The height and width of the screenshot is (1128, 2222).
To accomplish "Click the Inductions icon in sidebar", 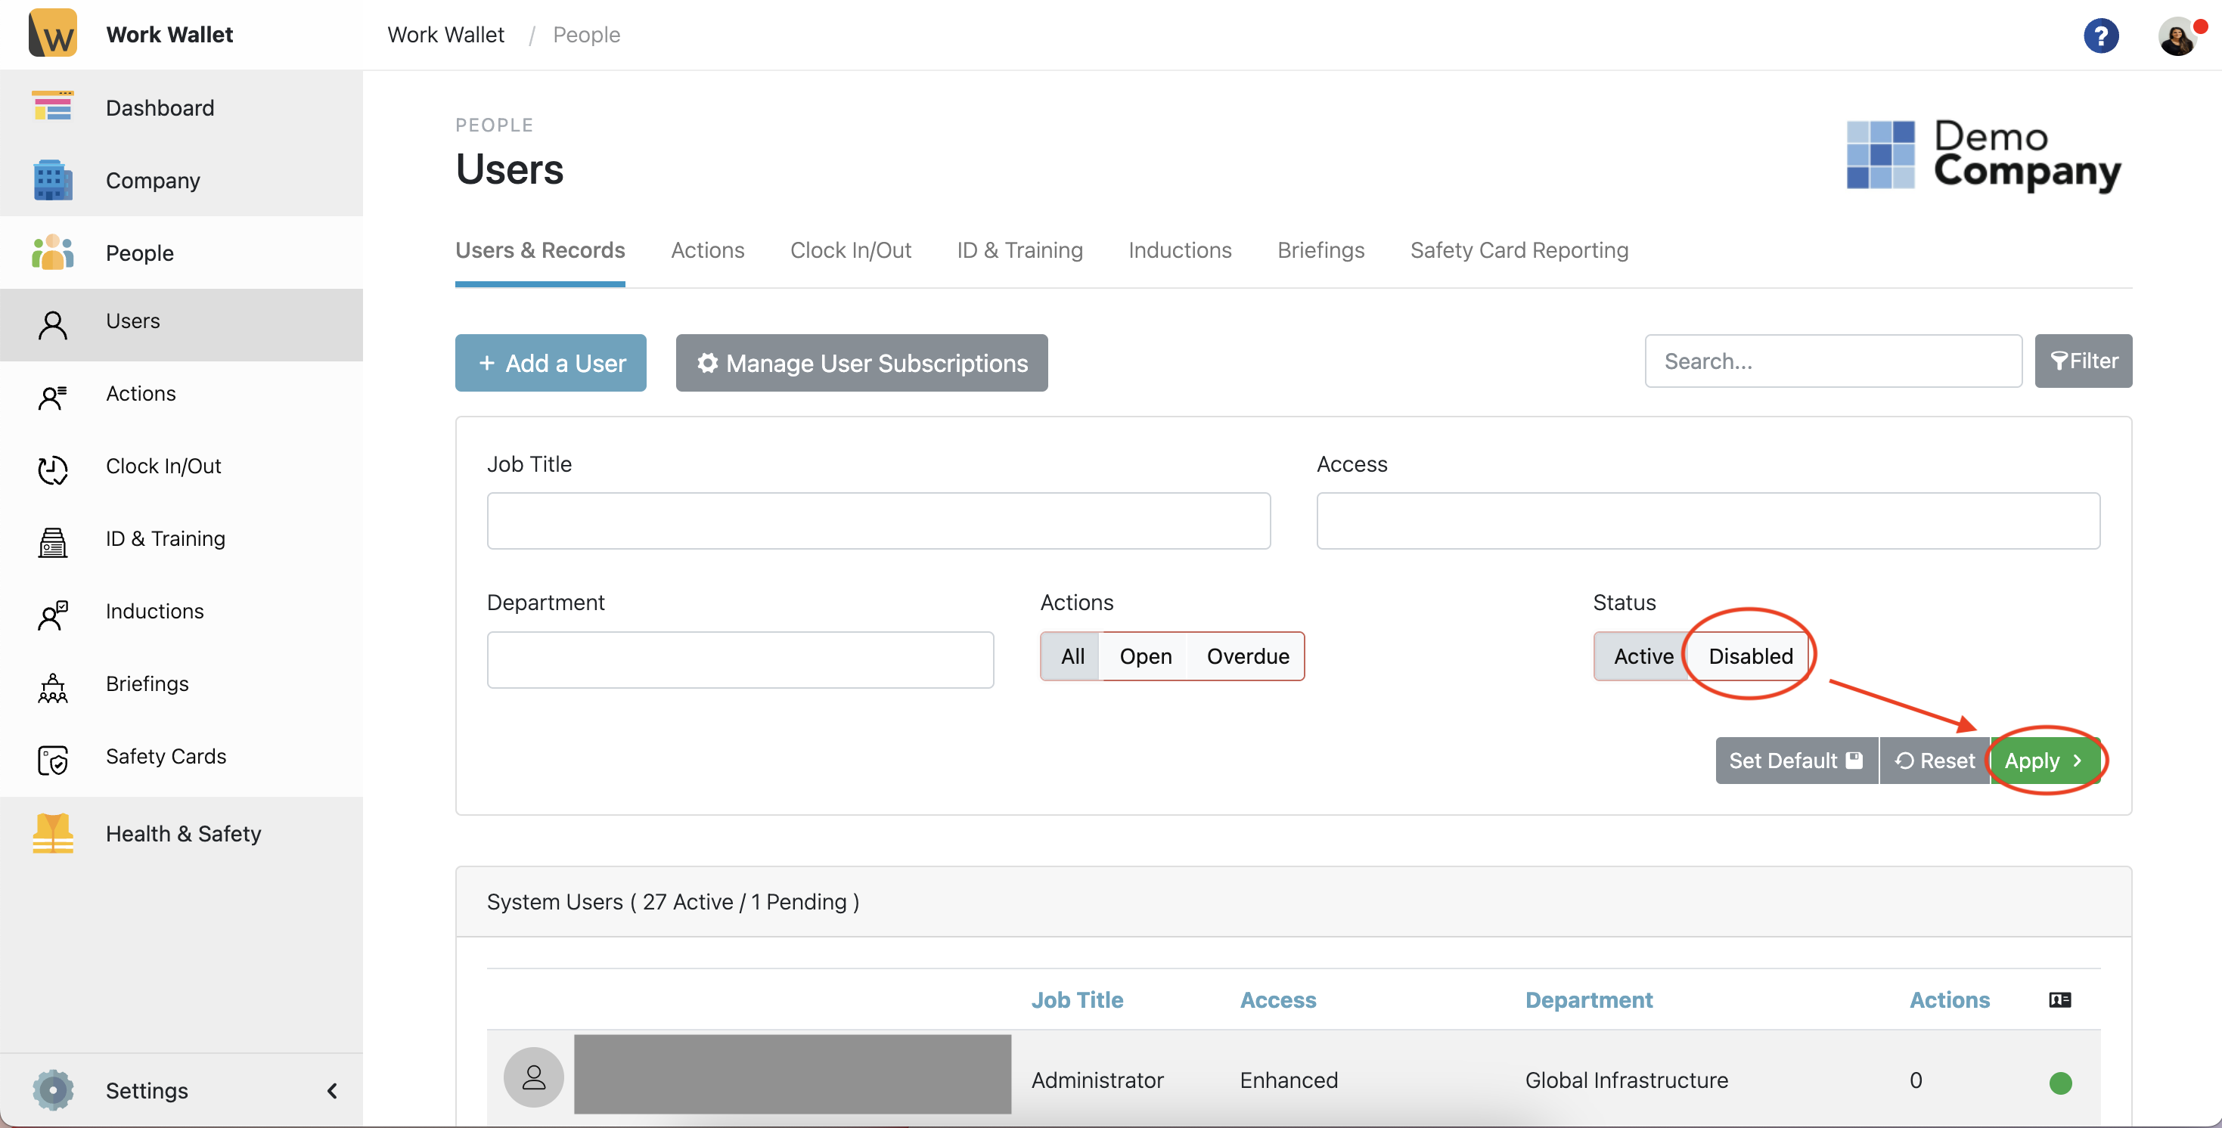I will click(53, 614).
